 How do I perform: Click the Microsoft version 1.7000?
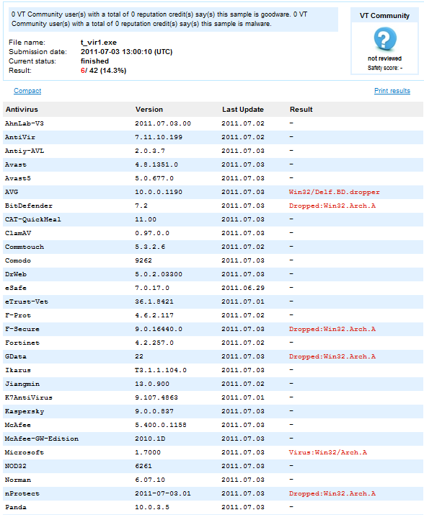tap(148, 452)
